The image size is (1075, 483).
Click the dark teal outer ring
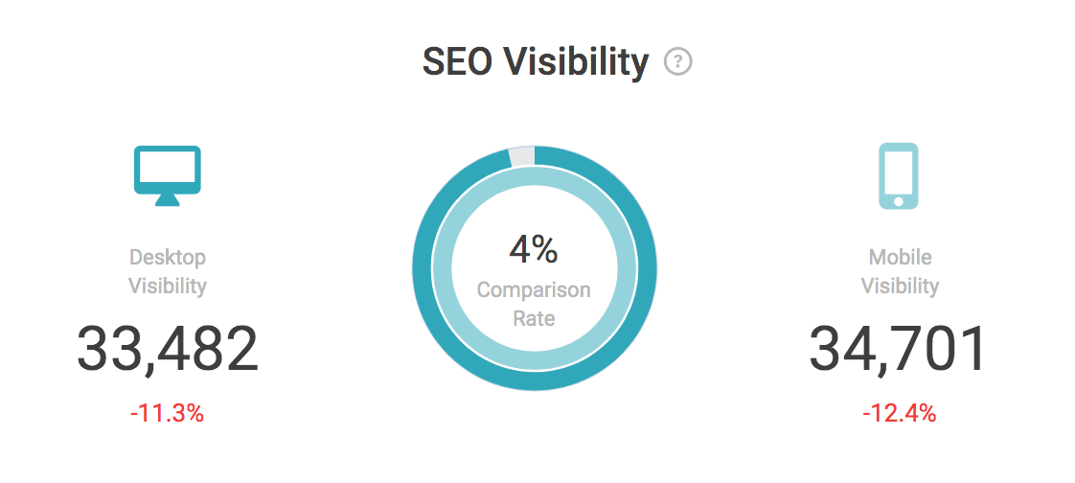(423, 269)
